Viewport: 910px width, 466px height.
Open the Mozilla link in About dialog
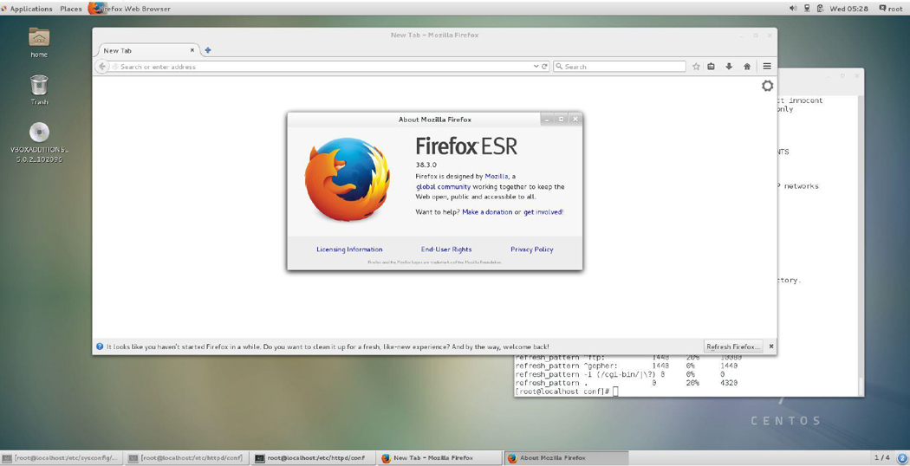[x=497, y=176]
